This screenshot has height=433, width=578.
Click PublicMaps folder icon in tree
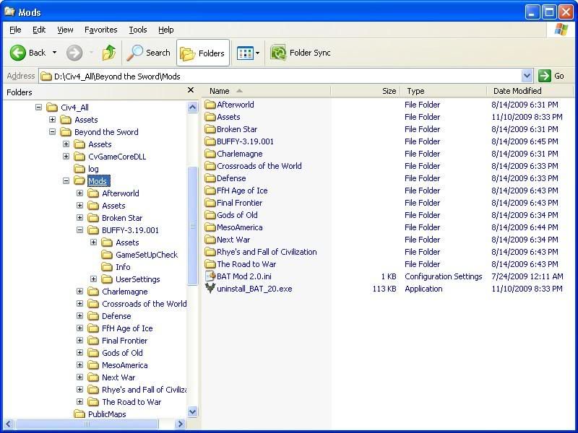pos(79,414)
